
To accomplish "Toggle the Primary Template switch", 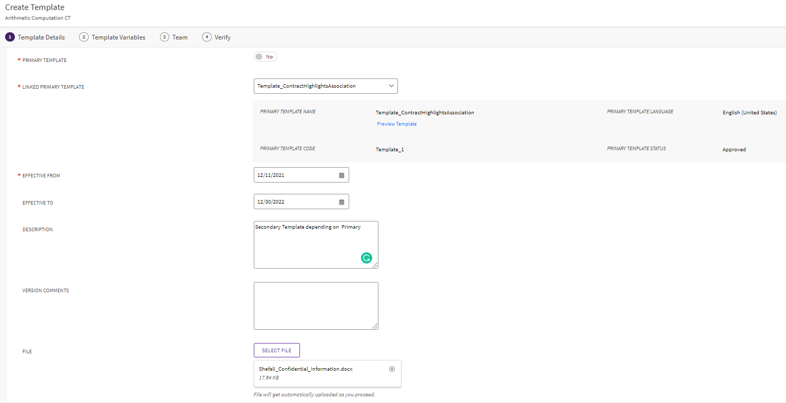I will coord(265,57).
